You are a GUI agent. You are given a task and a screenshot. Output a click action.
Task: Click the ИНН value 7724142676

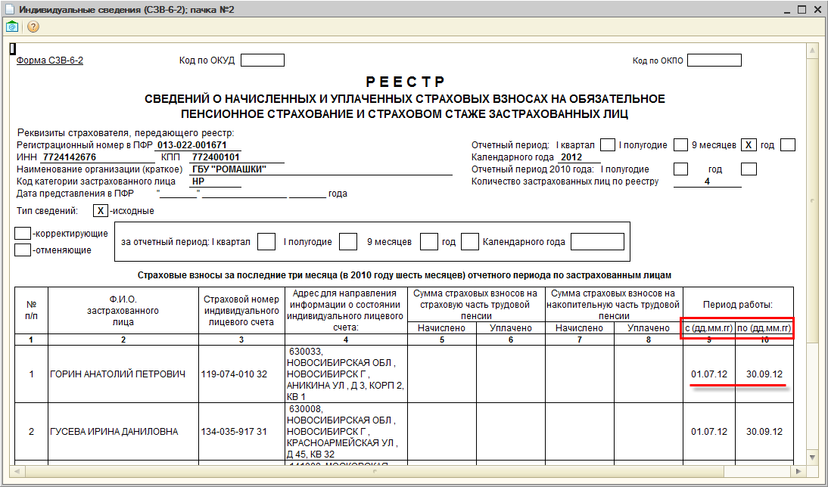point(70,157)
